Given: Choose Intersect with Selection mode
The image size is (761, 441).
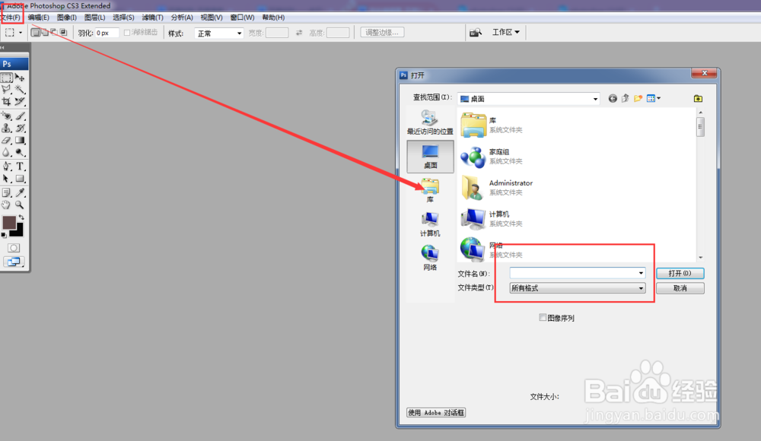Looking at the screenshot, I should (x=63, y=33).
